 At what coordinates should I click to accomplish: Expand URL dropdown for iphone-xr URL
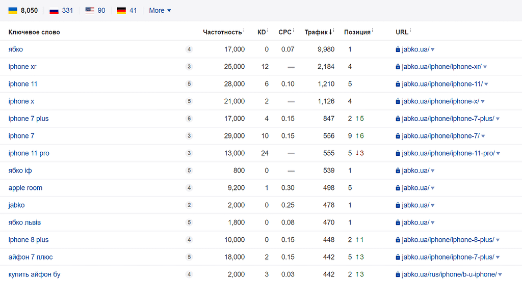(x=485, y=67)
